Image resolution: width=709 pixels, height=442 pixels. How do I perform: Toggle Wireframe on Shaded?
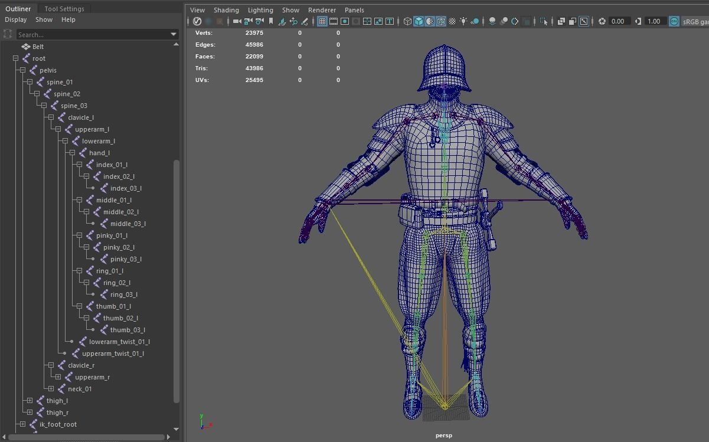(x=441, y=21)
